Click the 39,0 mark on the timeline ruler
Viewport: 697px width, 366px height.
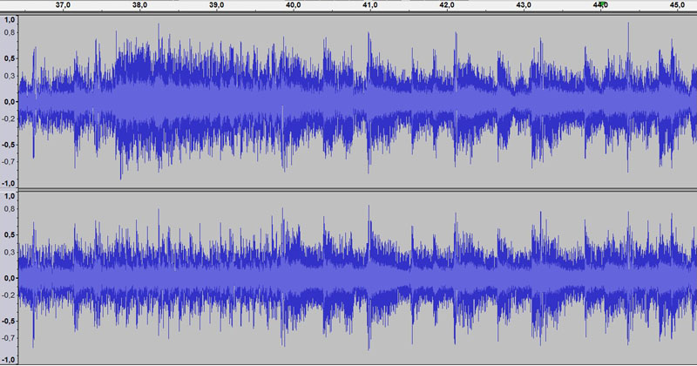tap(216, 5)
